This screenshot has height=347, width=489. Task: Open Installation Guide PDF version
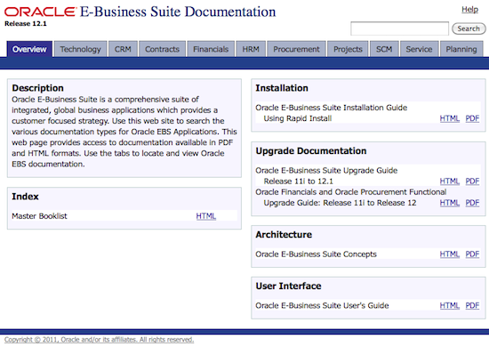tap(472, 118)
